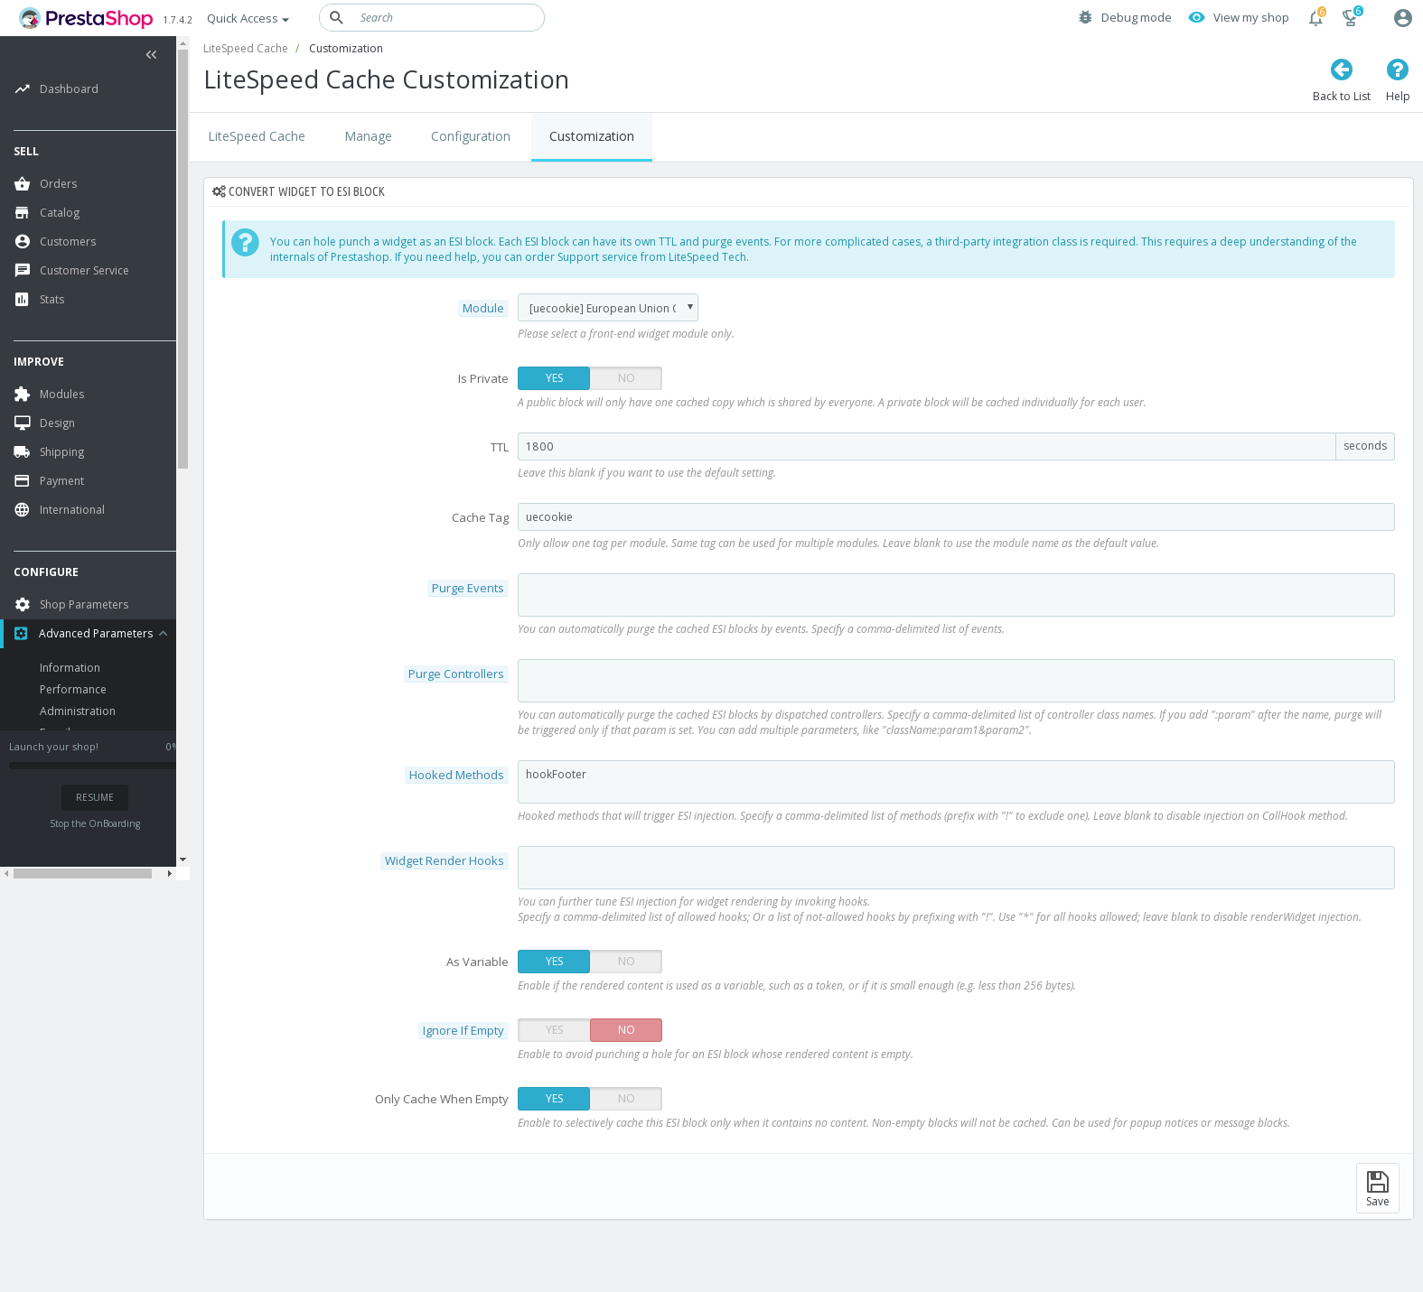Image resolution: width=1423 pixels, height=1292 pixels.
Task: Click the Customers person icon
Action: pyautogui.click(x=23, y=241)
